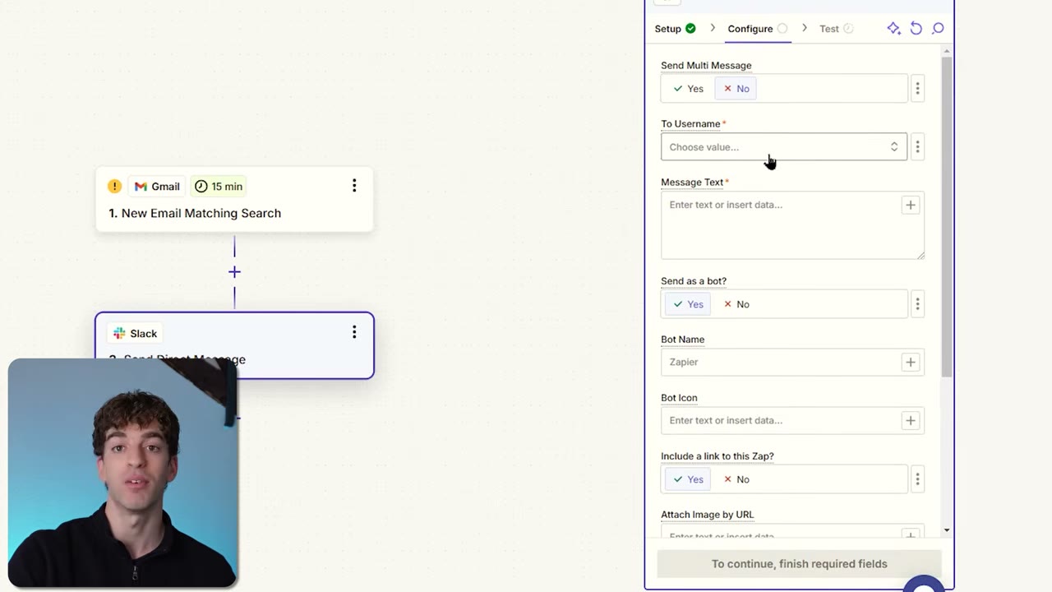Set Include a link to this Zap to No
This screenshot has width=1052, height=592.
pyautogui.click(x=736, y=479)
